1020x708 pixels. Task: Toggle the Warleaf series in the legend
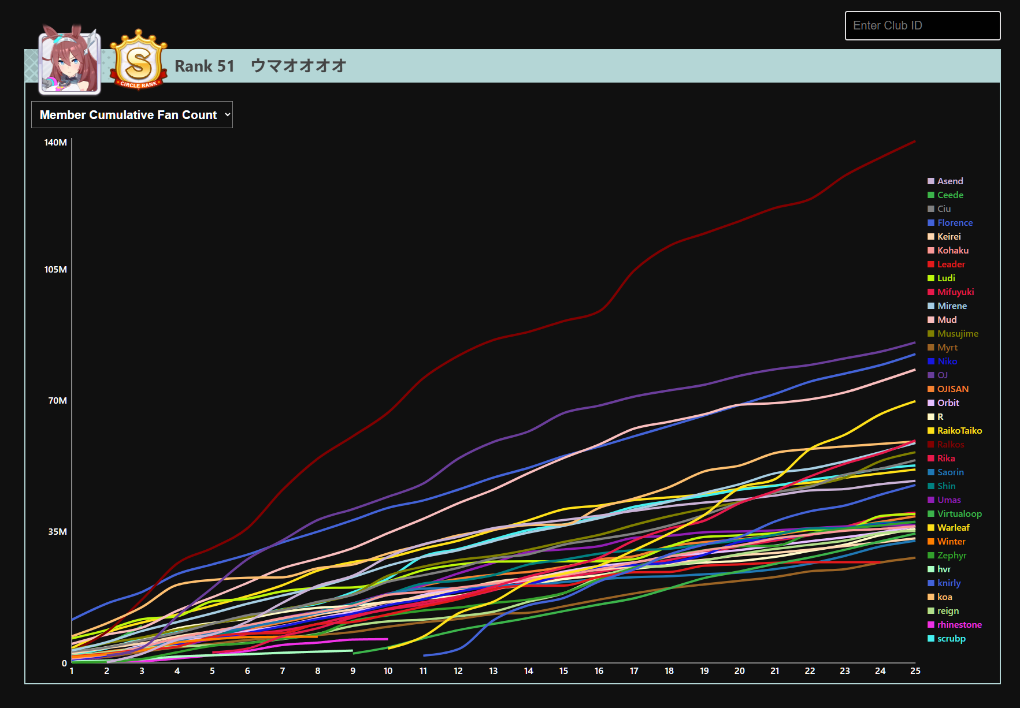[948, 528]
